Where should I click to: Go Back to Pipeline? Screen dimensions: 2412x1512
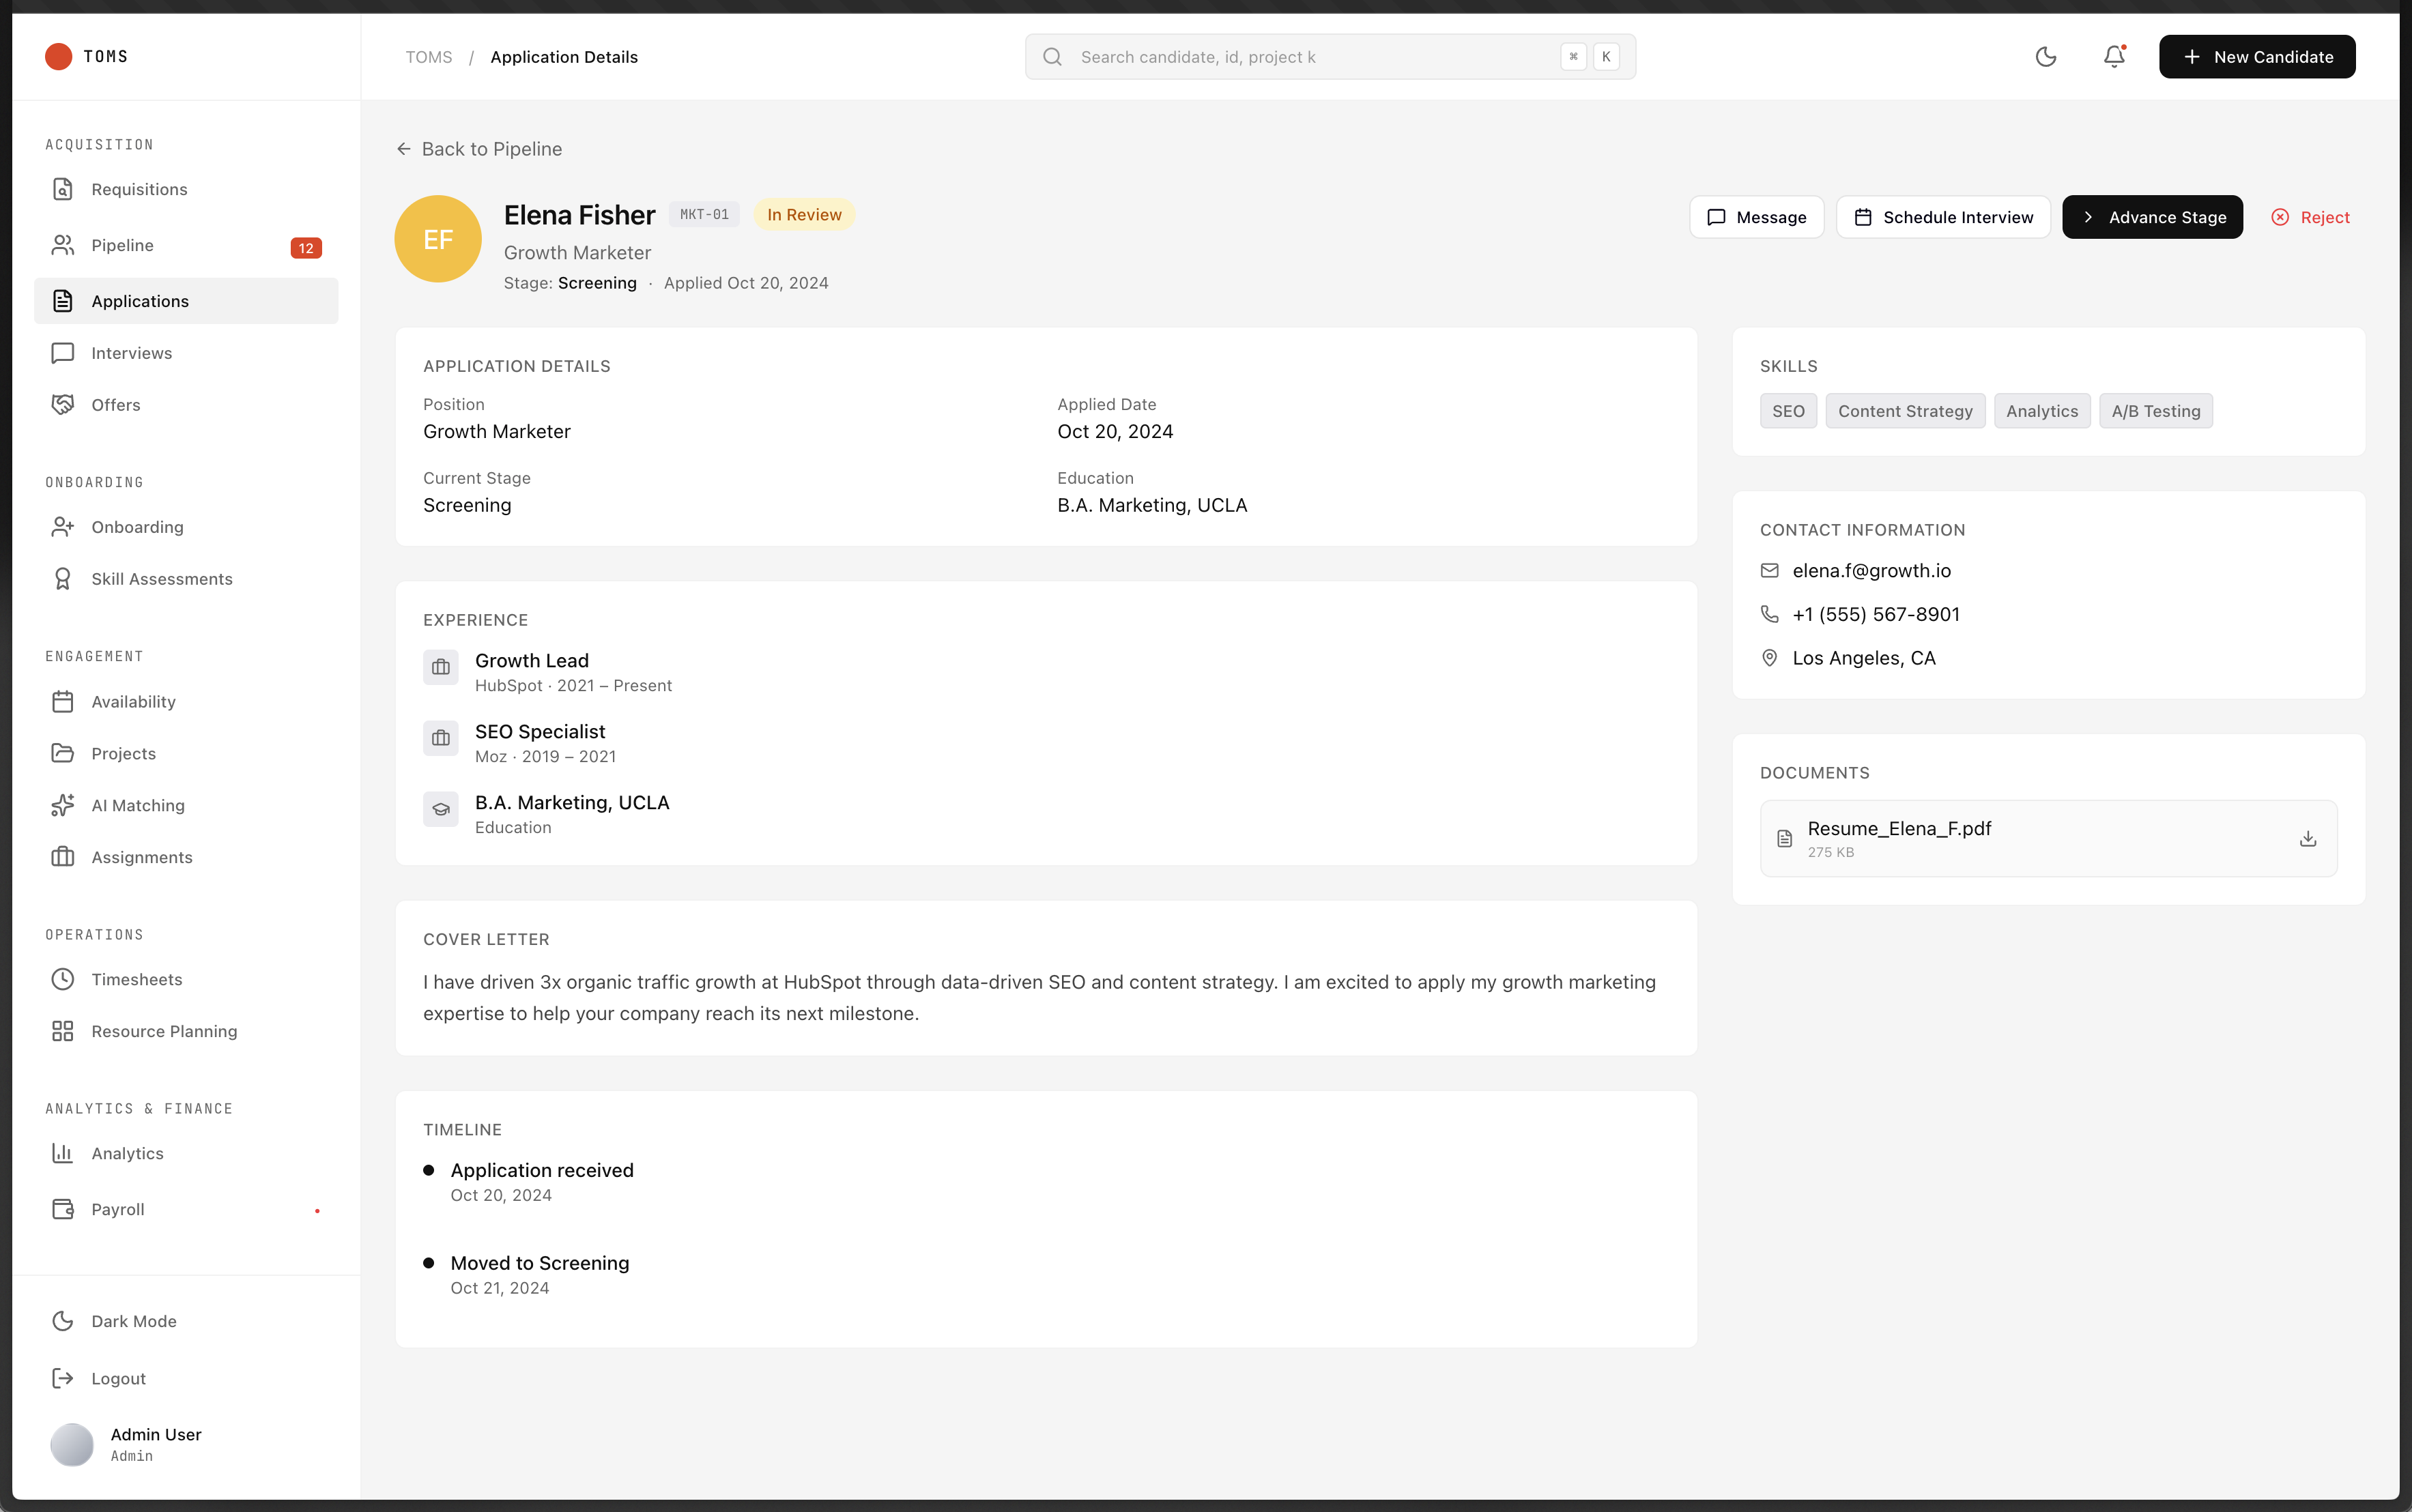[x=479, y=149]
